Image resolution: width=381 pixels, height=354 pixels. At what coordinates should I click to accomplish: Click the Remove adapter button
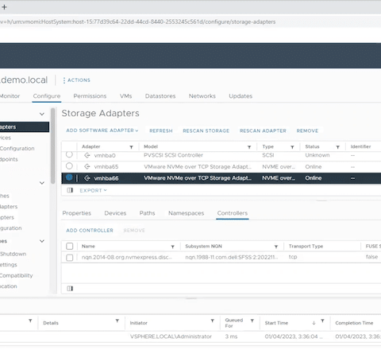307,130
